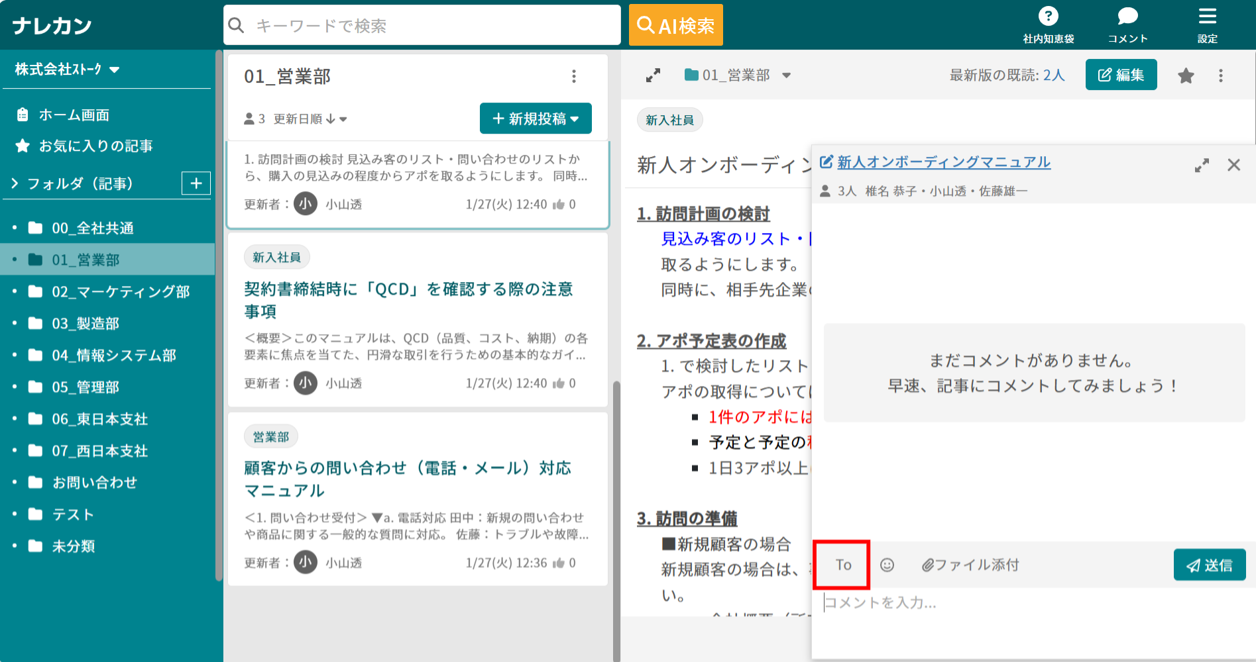The width and height of the screenshot is (1256, 662).
Task: Expand the 株式会社ストーク company dropdown
Action: click(x=113, y=69)
